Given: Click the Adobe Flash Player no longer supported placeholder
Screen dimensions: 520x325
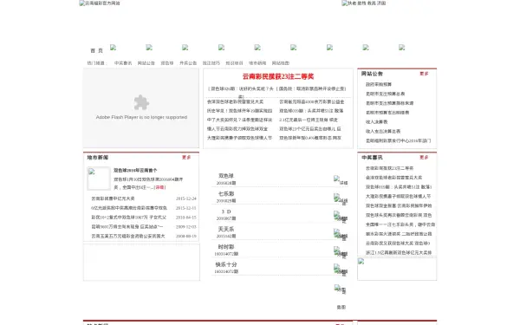Looking at the screenshot, I should 141,108.
